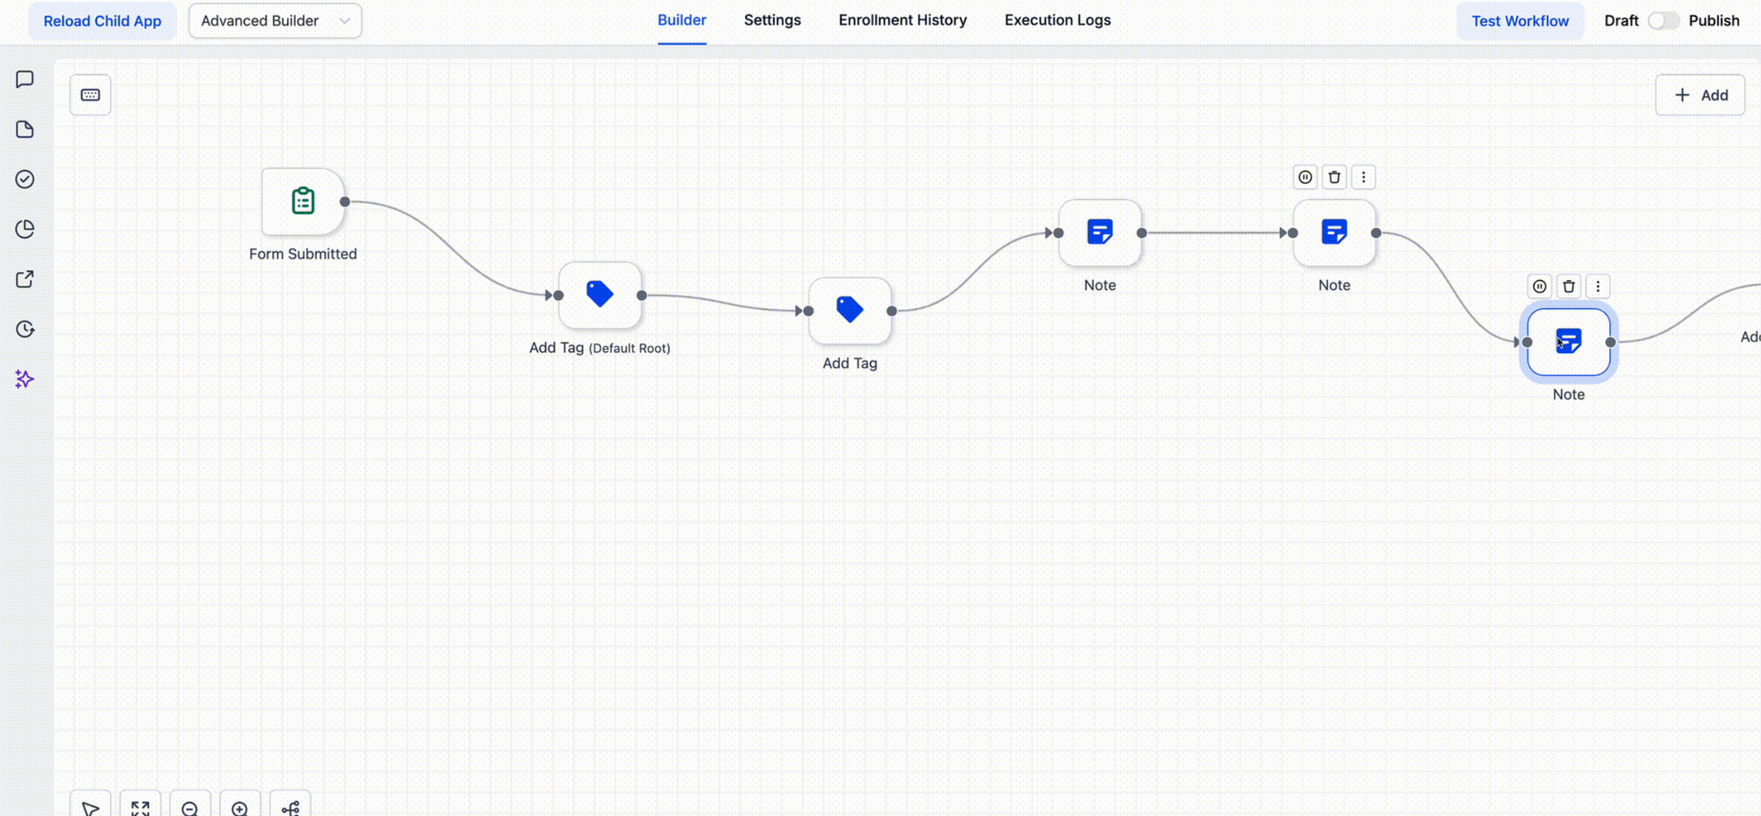Select the first Note node on the canvas

coord(1100,233)
